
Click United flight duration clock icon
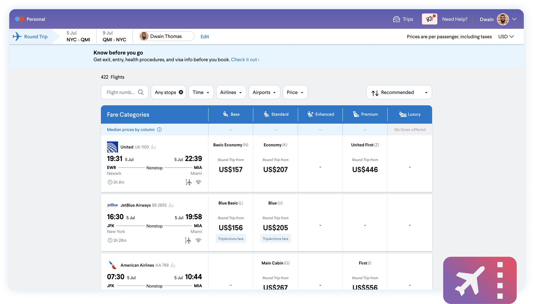[110, 182]
